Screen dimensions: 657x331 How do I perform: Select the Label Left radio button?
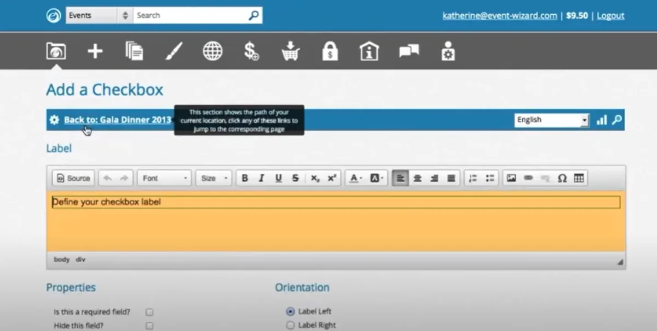290,311
